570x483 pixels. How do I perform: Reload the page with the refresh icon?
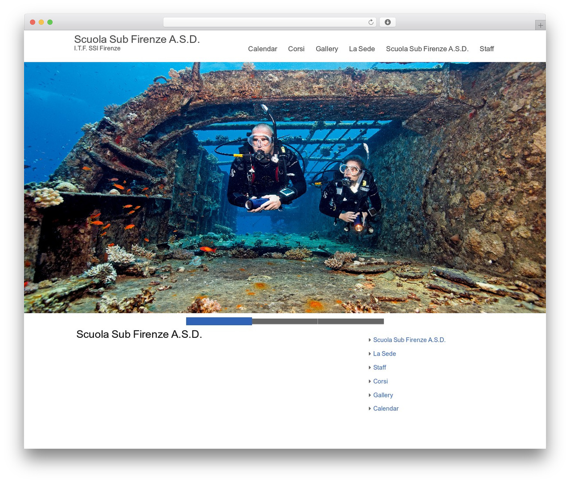pos(370,22)
